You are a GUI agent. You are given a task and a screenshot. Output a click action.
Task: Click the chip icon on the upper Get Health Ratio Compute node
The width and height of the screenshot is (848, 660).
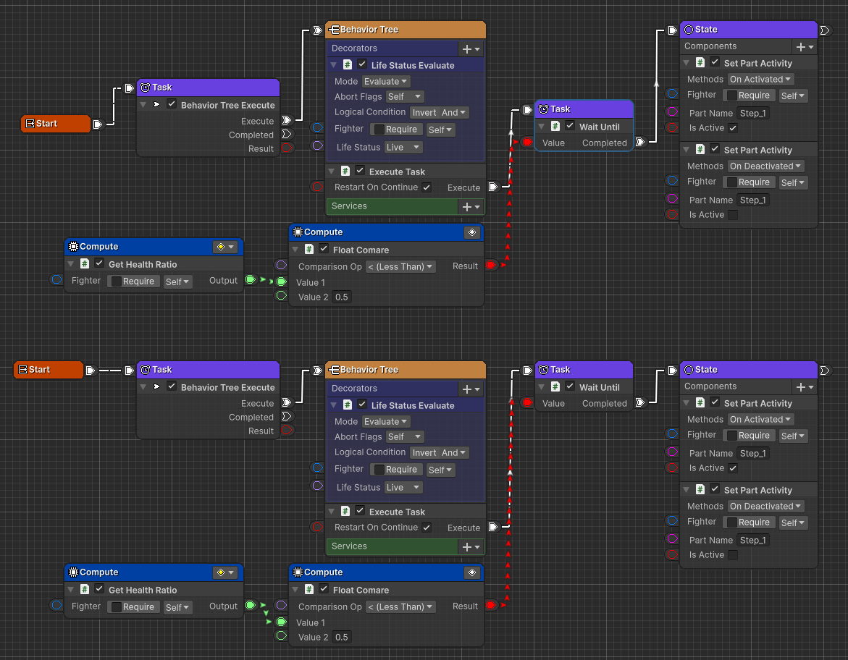pos(72,247)
